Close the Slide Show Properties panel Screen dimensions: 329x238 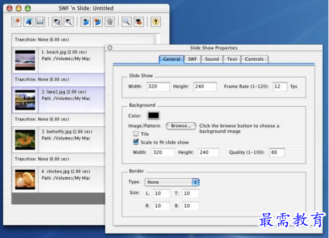point(110,48)
